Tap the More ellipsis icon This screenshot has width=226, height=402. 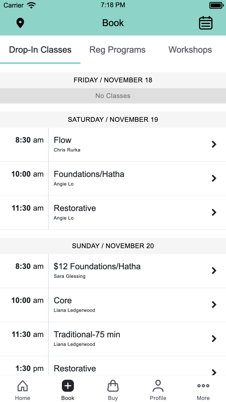click(x=203, y=386)
